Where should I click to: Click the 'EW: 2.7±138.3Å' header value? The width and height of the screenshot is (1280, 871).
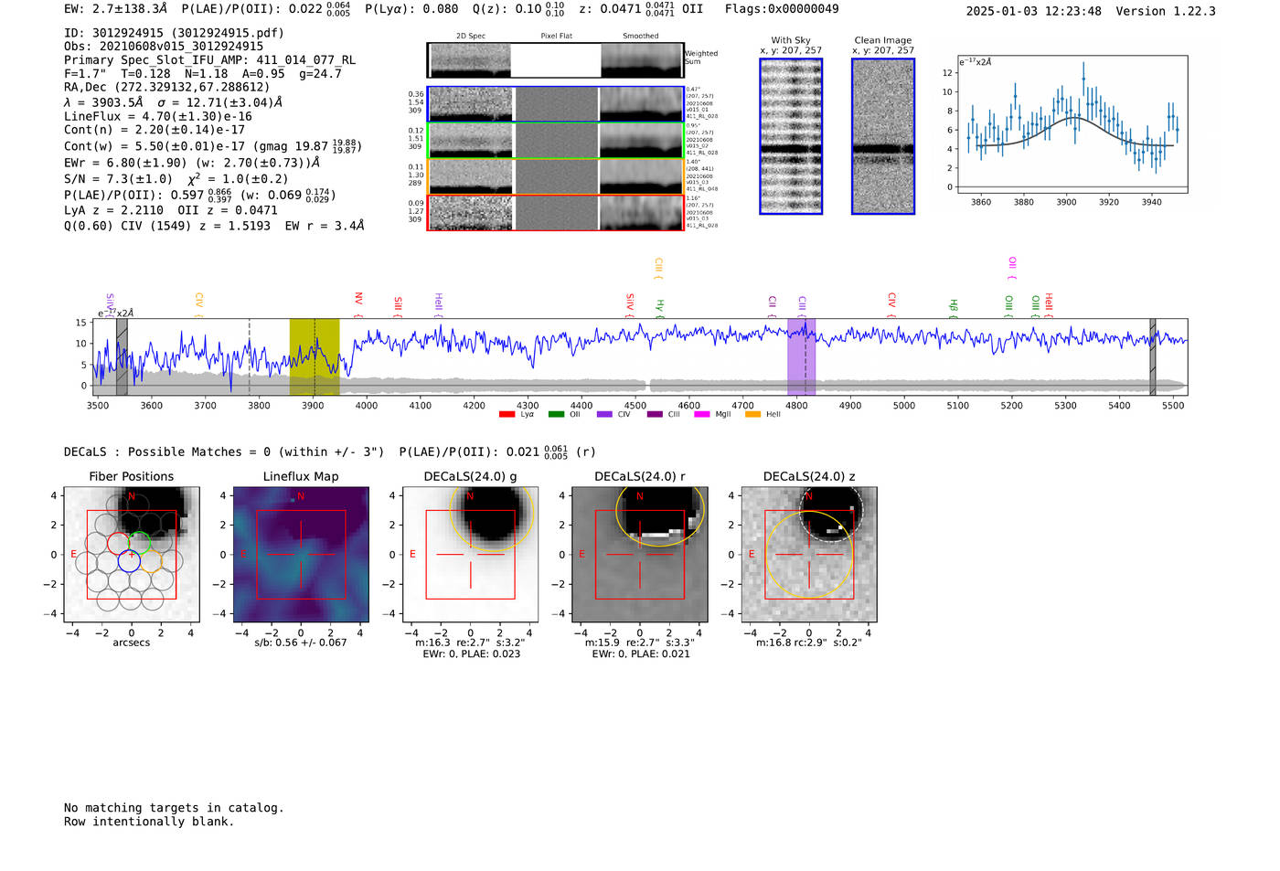(x=116, y=9)
